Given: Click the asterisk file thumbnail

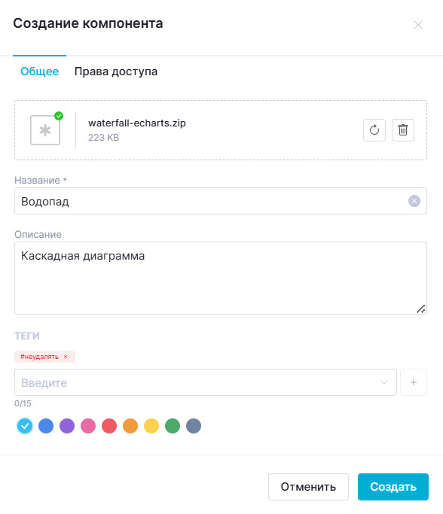Looking at the screenshot, I should [45, 130].
